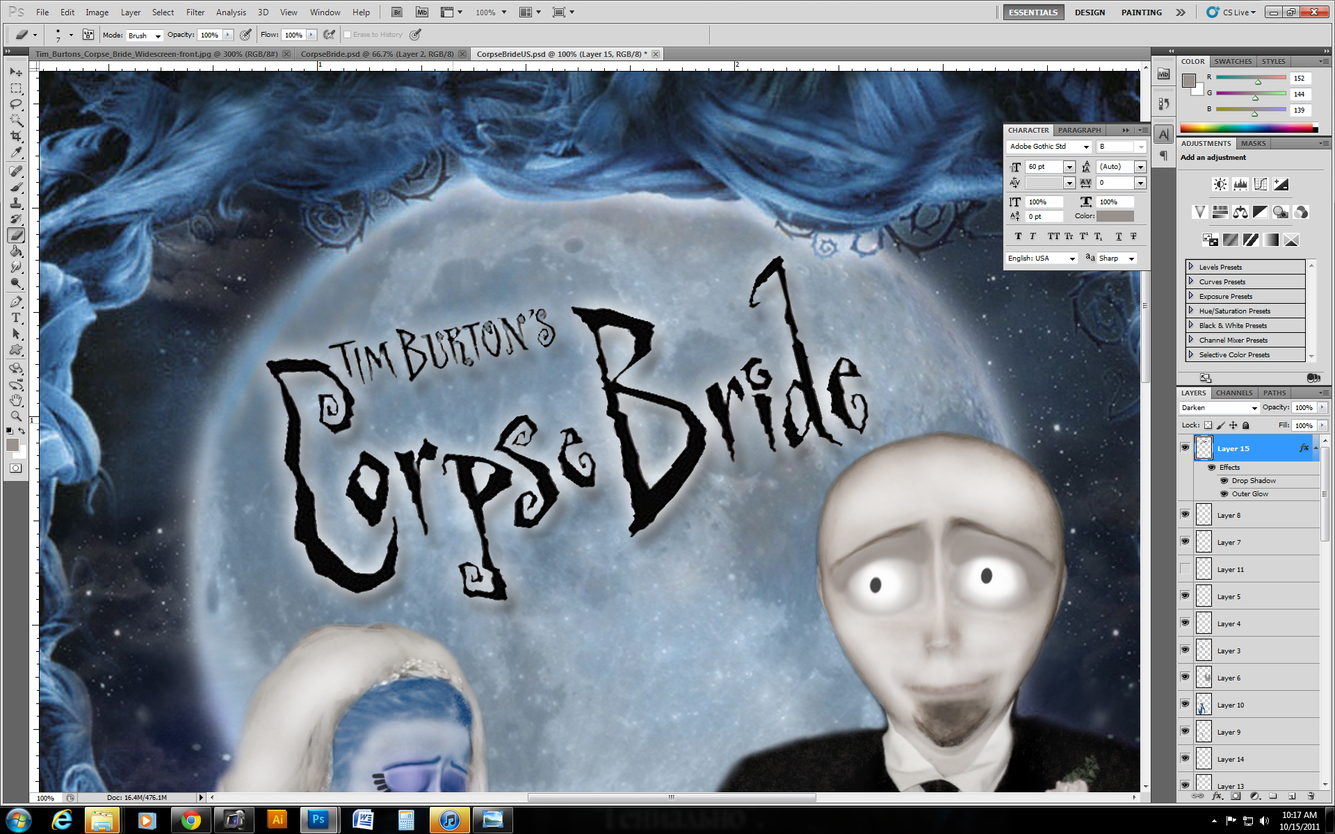Toggle Faux Bold in Character panel
The image size is (1335, 834).
(x=1018, y=236)
